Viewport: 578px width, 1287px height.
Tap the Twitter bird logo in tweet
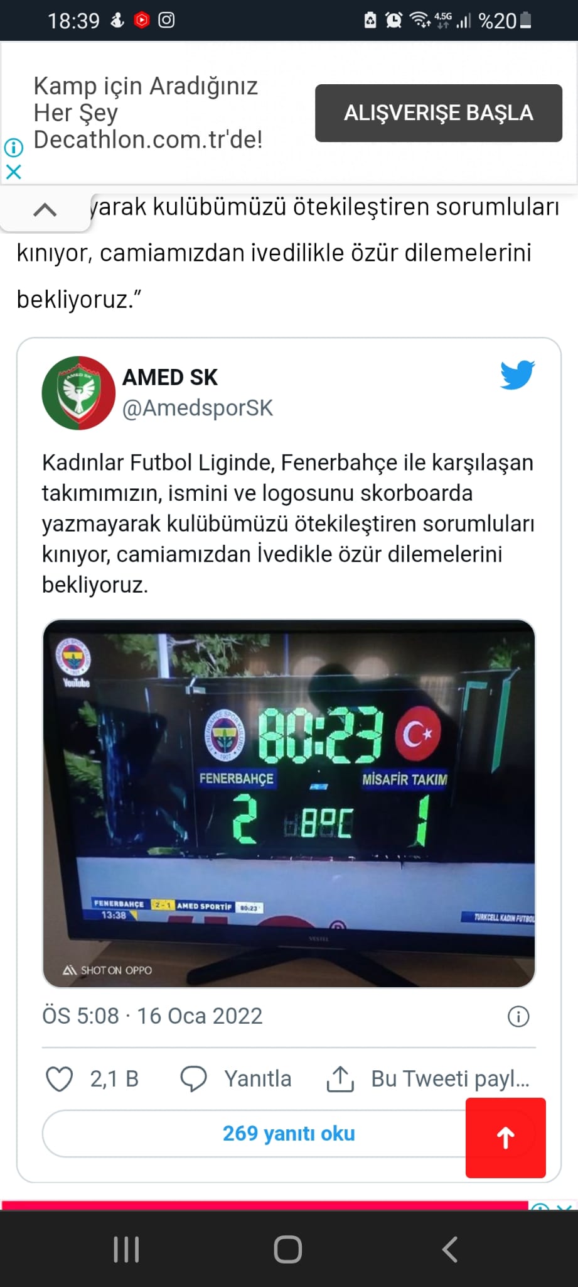pos(517,375)
